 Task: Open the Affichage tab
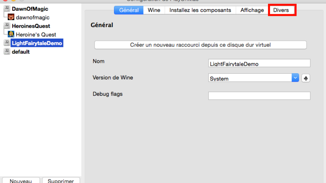(x=252, y=10)
